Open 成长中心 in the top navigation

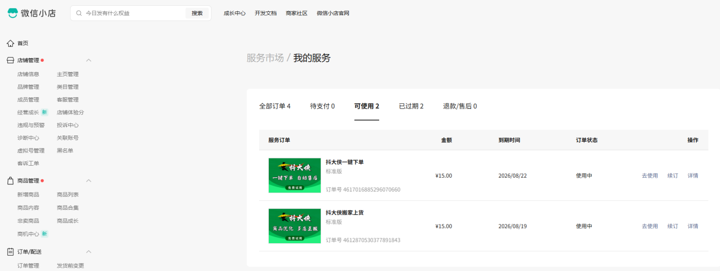pos(235,13)
